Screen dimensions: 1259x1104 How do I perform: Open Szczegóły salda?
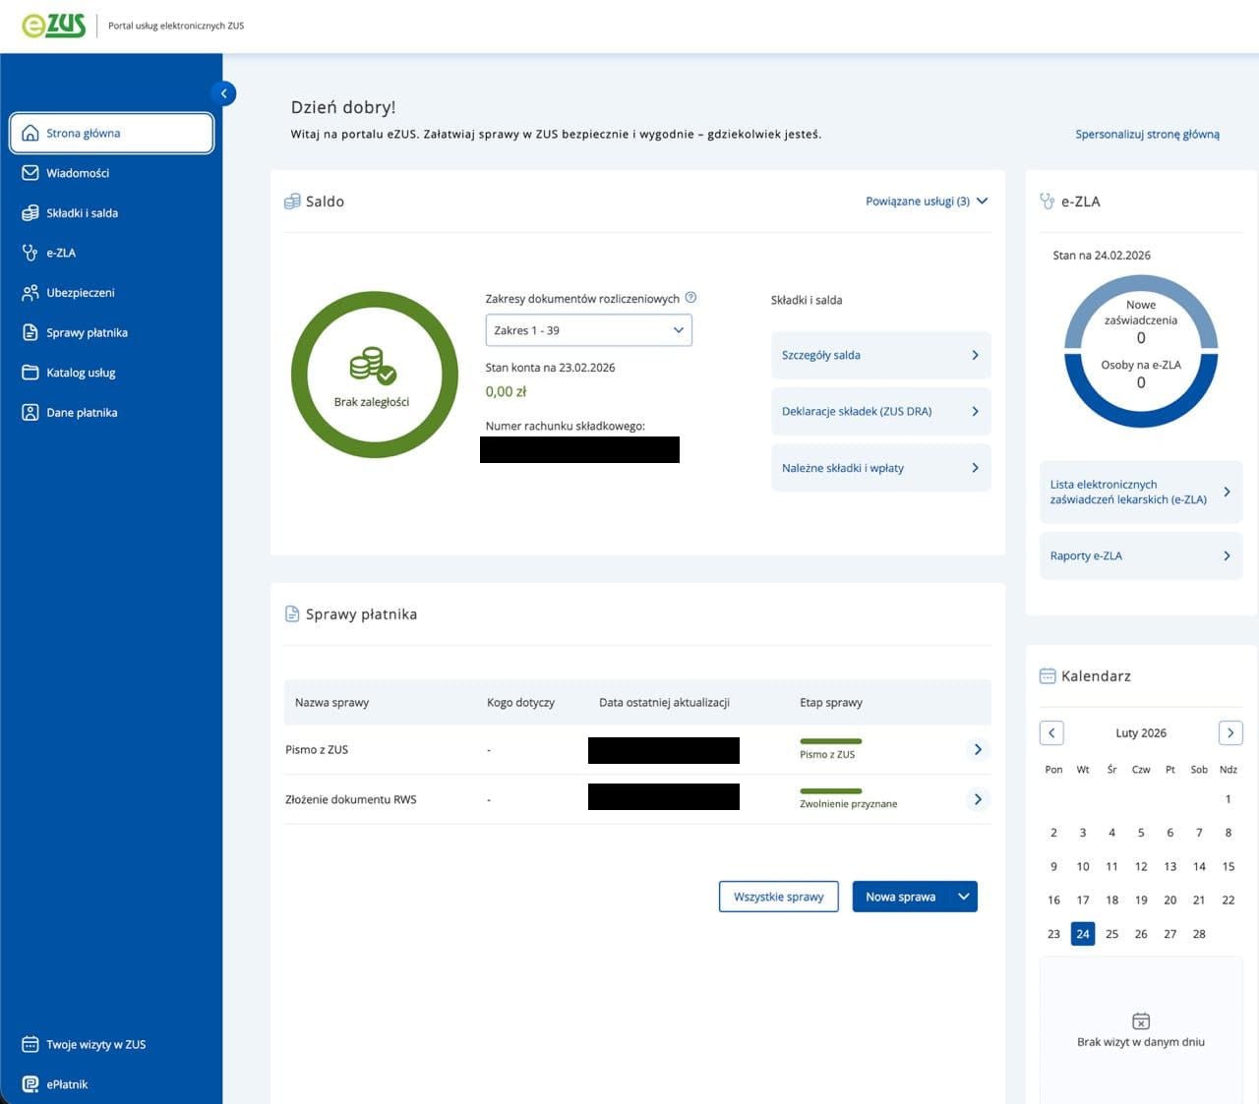(880, 355)
